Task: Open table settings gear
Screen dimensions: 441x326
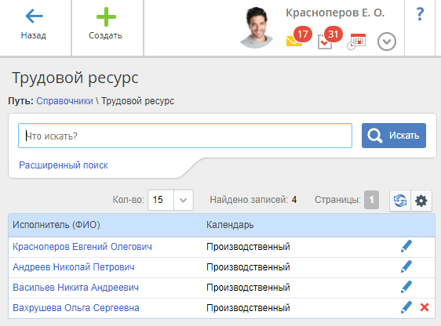Action: tap(421, 201)
